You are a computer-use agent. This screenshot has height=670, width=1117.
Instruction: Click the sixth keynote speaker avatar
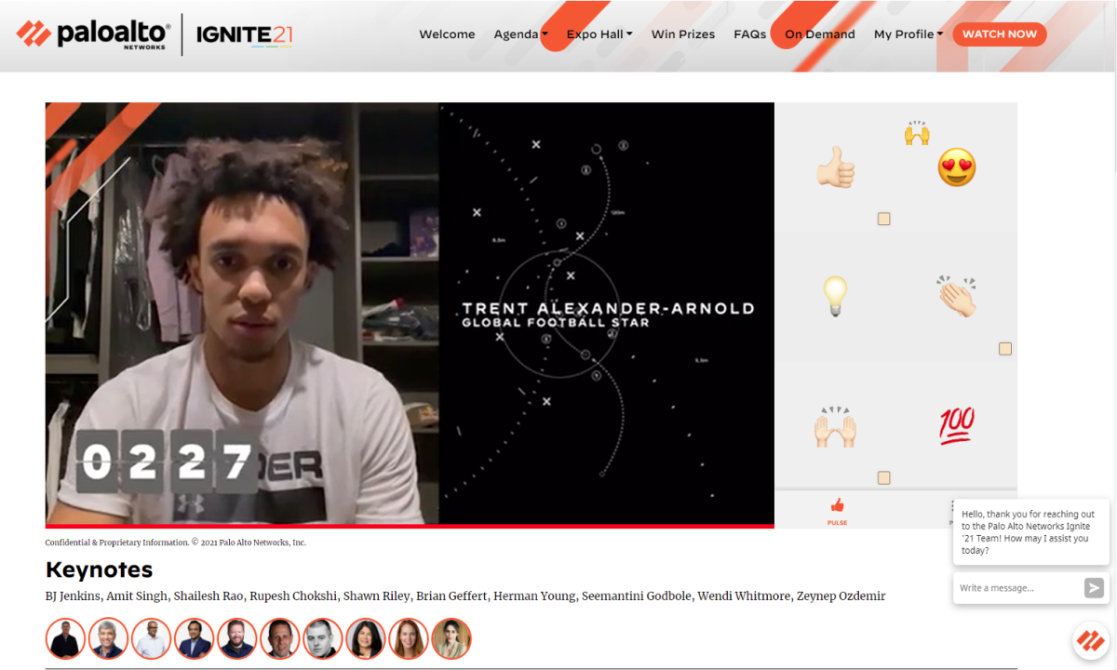pyautogui.click(x=279, y=639)
